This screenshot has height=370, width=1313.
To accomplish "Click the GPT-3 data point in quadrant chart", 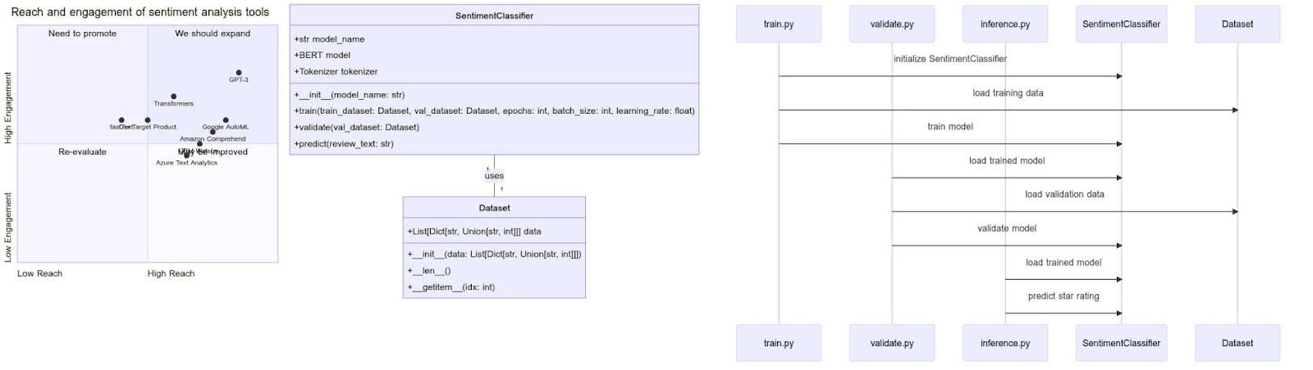I will point(239,73).
